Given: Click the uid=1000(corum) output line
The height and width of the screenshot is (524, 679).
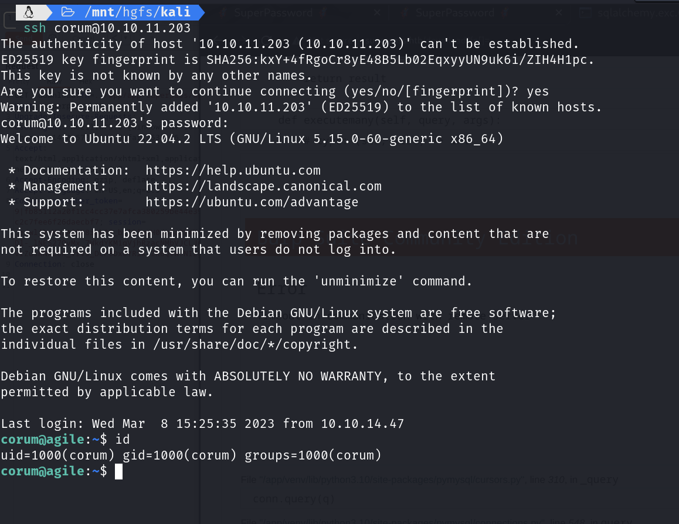Looking at the screenshot, I should pyautogui.click(x=191, y=455).
